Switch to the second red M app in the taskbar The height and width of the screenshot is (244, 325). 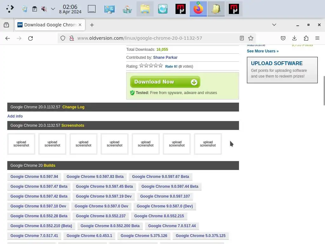tap(234, 9)
